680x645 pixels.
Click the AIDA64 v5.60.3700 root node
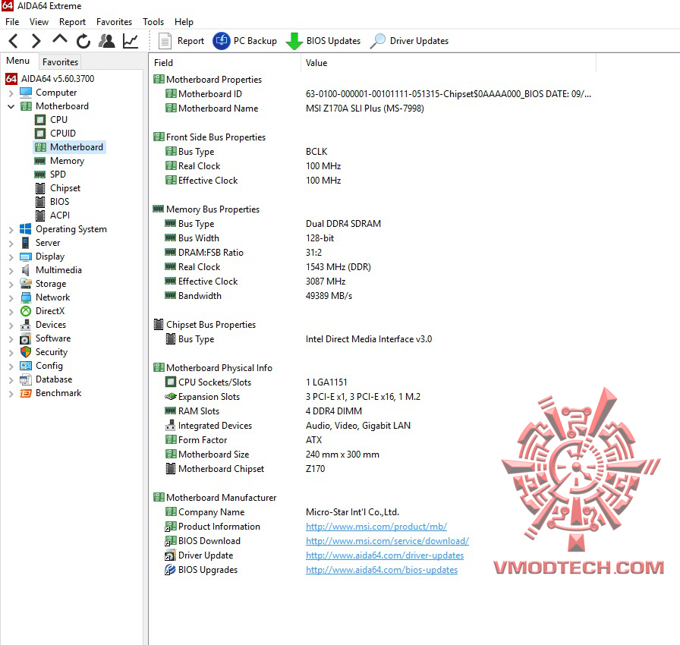click(x=58, y=78)
